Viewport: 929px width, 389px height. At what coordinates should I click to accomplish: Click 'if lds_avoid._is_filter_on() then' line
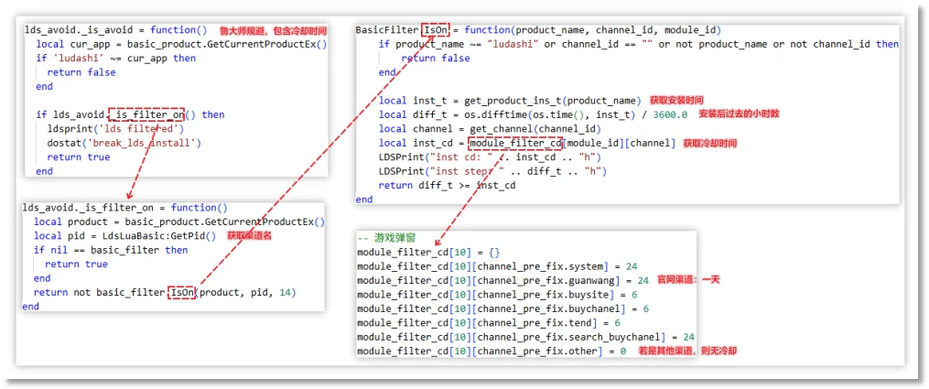130,114
